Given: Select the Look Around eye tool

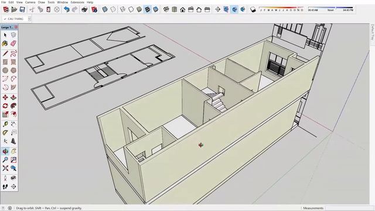Looking at the screenshot, I should (13, 178).
